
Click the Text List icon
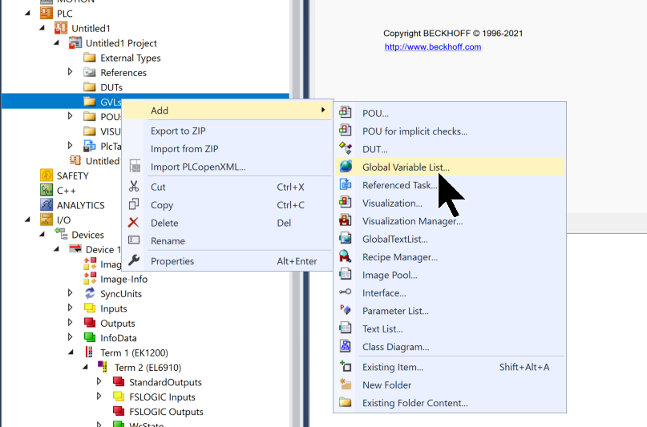point(346,328)
